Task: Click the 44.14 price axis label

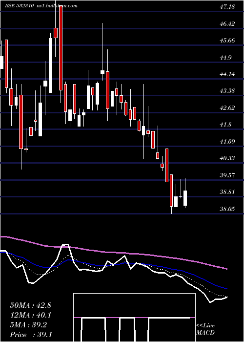Action: [227, 74]
